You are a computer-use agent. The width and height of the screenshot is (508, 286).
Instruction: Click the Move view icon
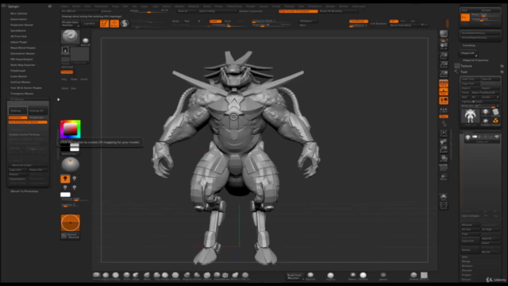click(444, 141)
